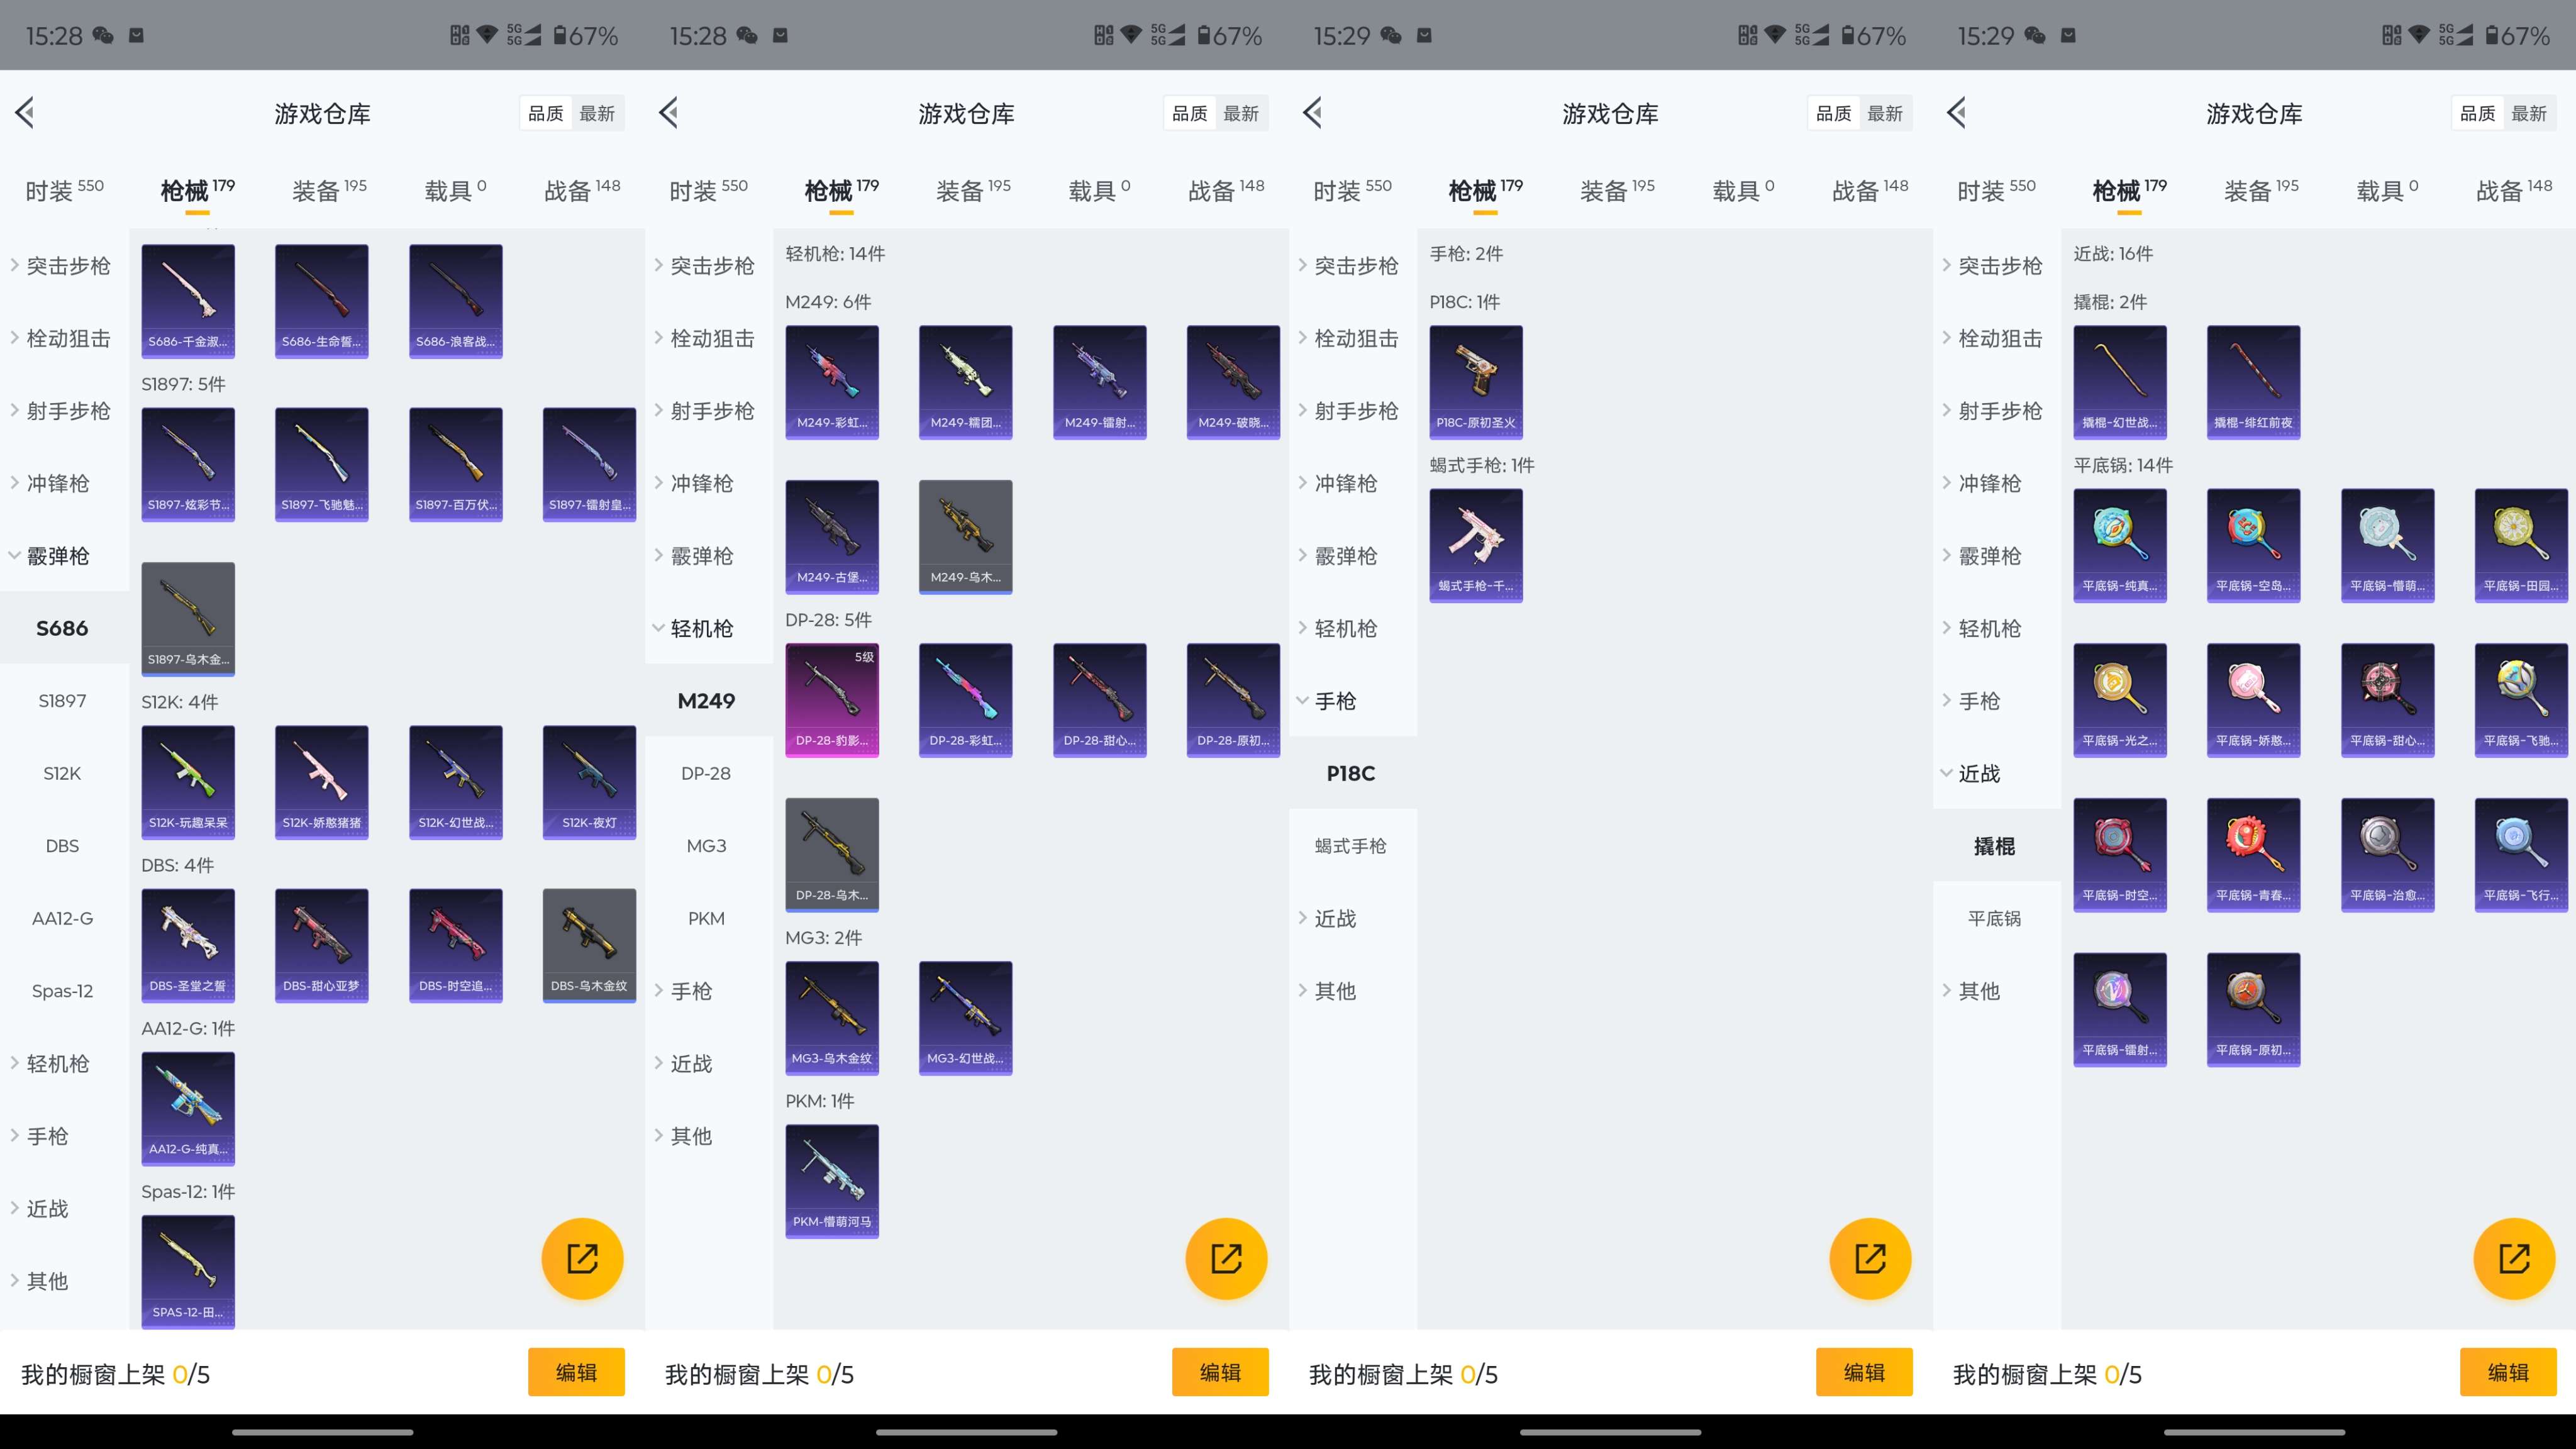Open the pink 蝎式手枪 skin card
The height and width of the screenshot is (1449, 2576).
pos(1476,545)
